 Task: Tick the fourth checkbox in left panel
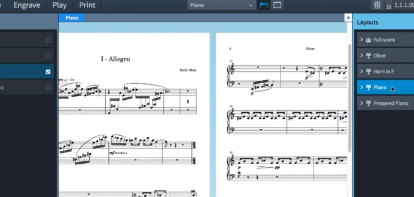48,88
